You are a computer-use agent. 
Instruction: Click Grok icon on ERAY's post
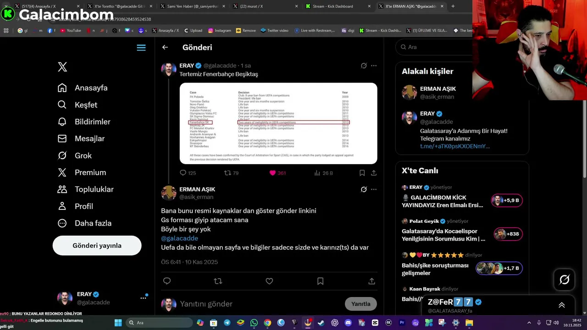364,66
